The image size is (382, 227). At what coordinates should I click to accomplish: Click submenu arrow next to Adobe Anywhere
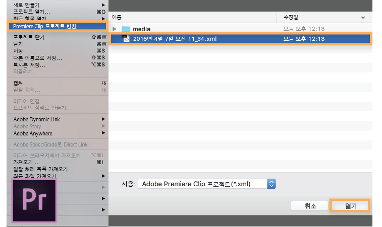tap(103, 133)
